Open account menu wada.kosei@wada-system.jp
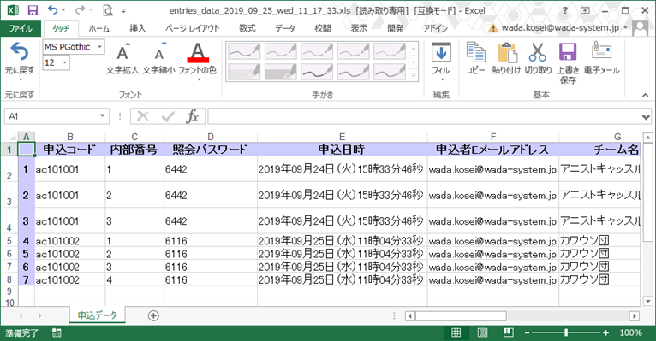Screen dimensions: 656x341 (561, 28)
